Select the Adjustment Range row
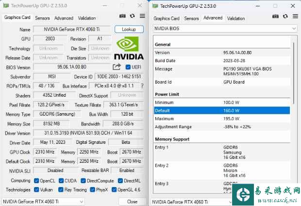 click(222, 127)
